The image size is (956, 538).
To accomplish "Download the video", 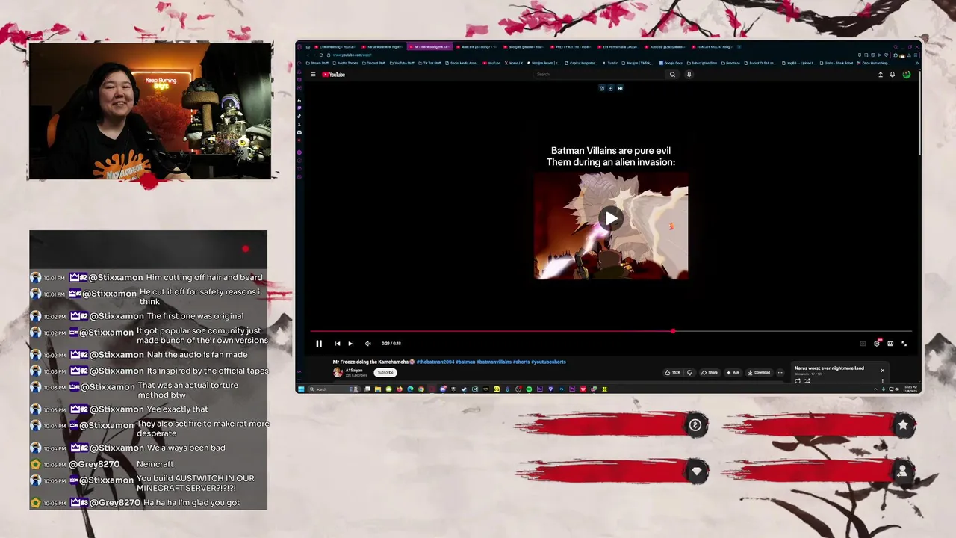I will coord(758,372).
